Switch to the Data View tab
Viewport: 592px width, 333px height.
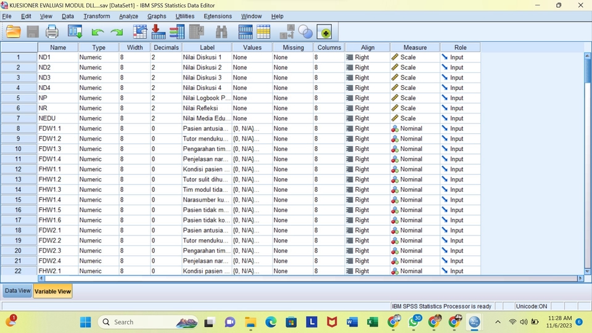pos(17,290)
